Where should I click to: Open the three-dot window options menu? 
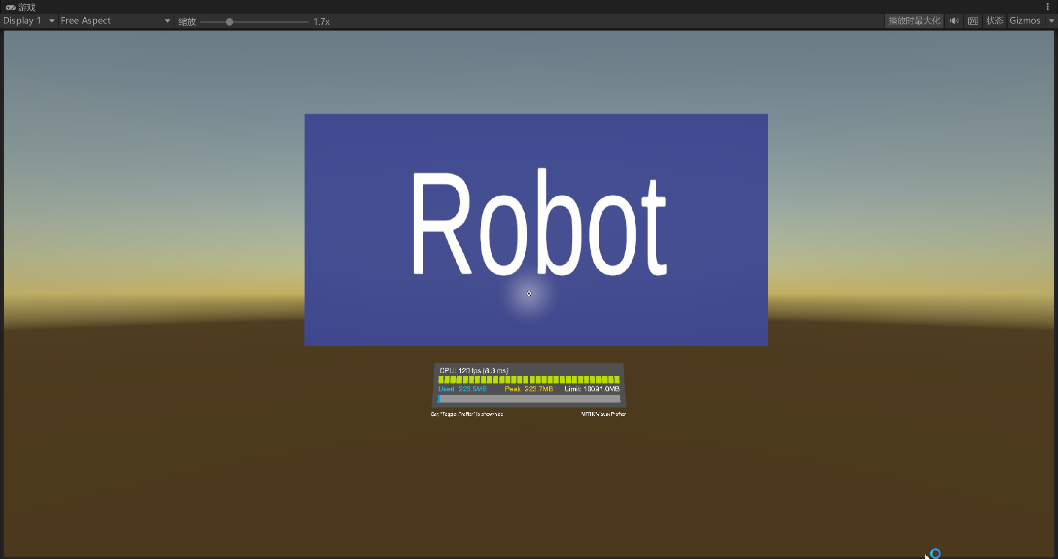(x=1048, y=7)
